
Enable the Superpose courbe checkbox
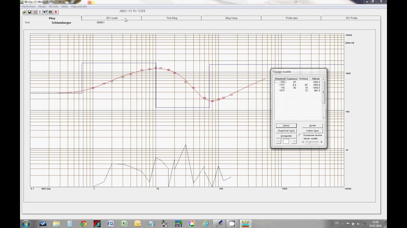point(300,135)
